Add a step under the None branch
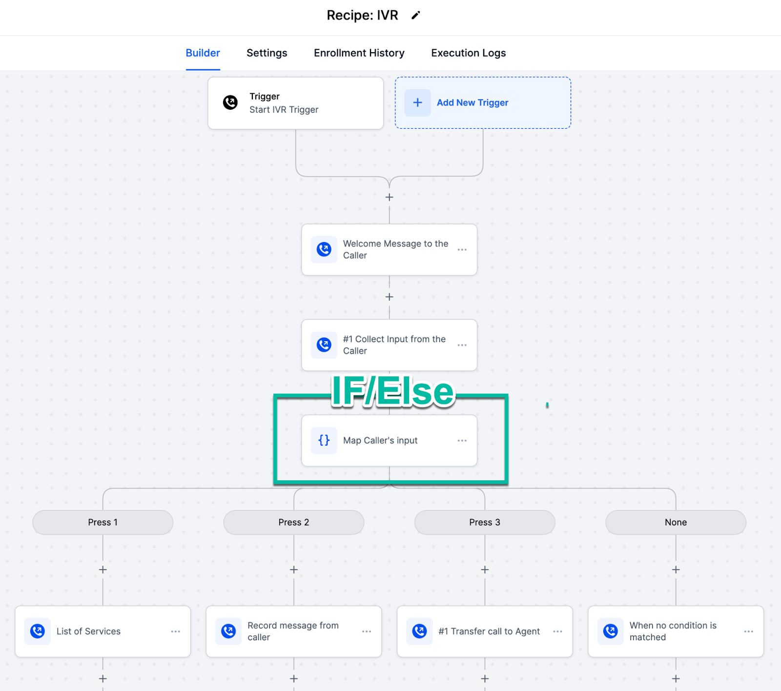This screenshot has height=691, width=781. (x=675, y=569)
